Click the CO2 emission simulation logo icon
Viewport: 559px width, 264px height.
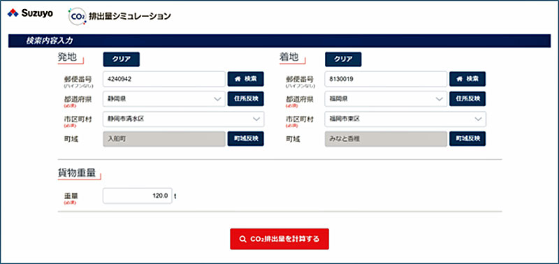tap(77, 16)
